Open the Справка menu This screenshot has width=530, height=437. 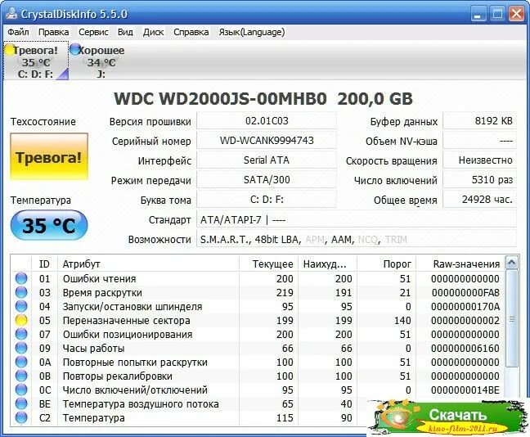191,32
